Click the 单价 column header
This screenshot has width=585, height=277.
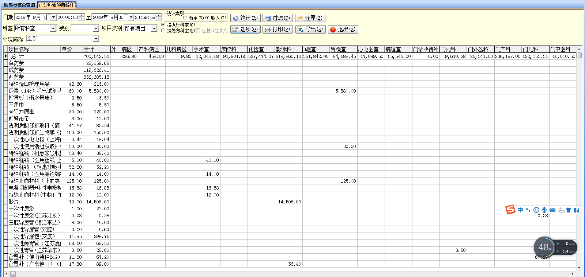coord(72,49)
